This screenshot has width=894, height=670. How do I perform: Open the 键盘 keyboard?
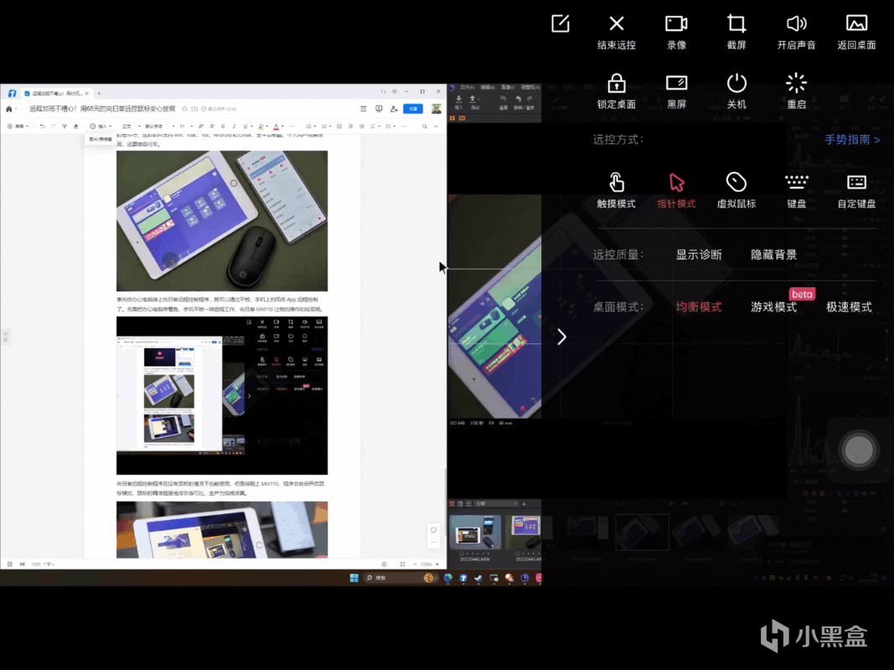797,190
